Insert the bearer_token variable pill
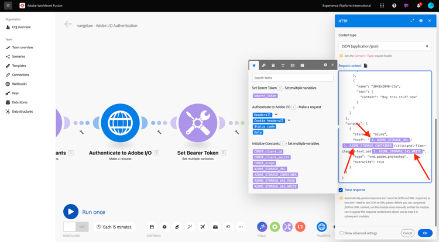The height and width of the screenshot is (242, 439). (x=265, y=96)
